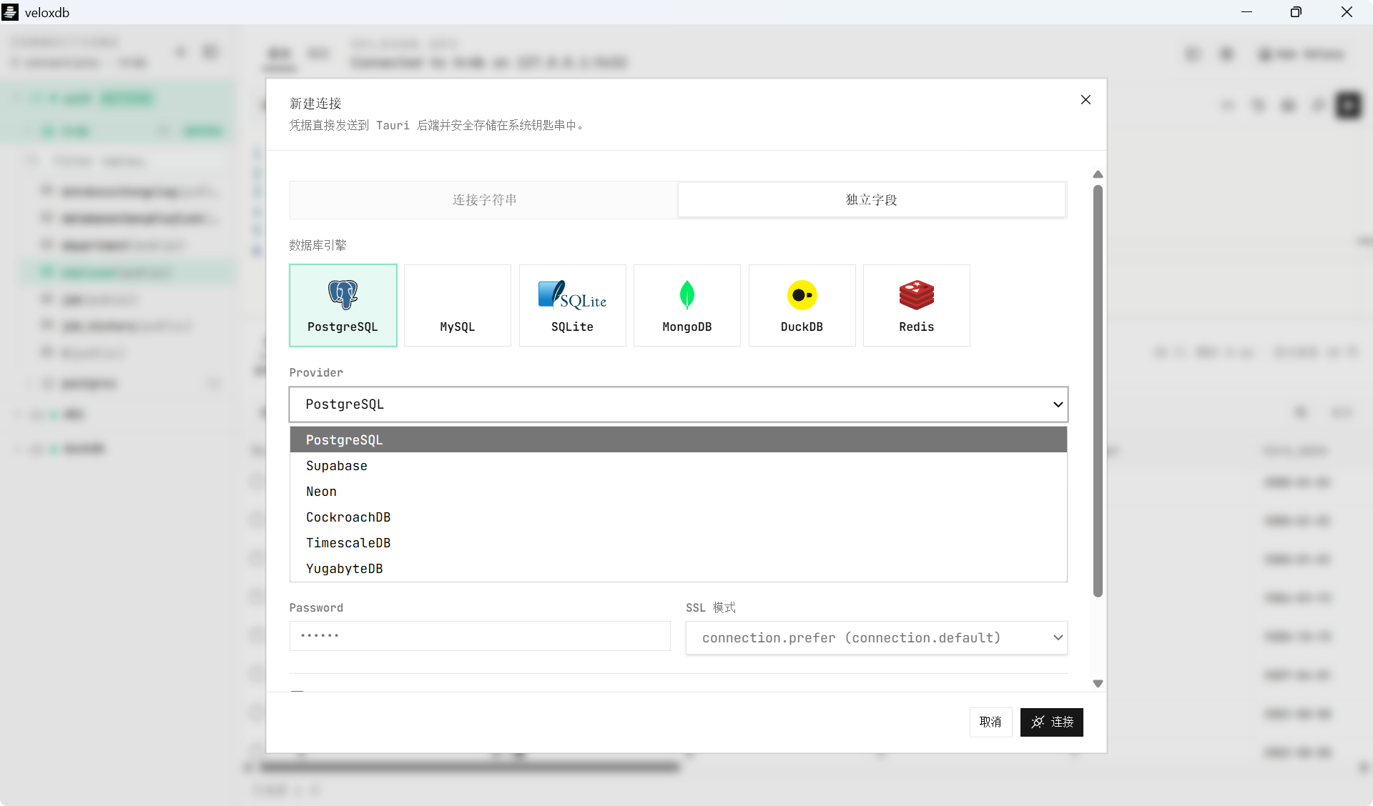Choose YugabyteDB from the Provider list
This screenshot has width=1373, height=806.
[679, 569]
